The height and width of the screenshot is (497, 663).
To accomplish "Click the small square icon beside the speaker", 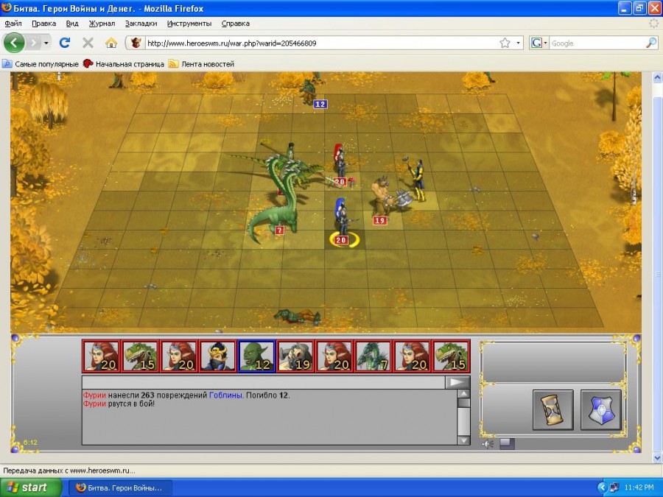I will click(507, 444).
